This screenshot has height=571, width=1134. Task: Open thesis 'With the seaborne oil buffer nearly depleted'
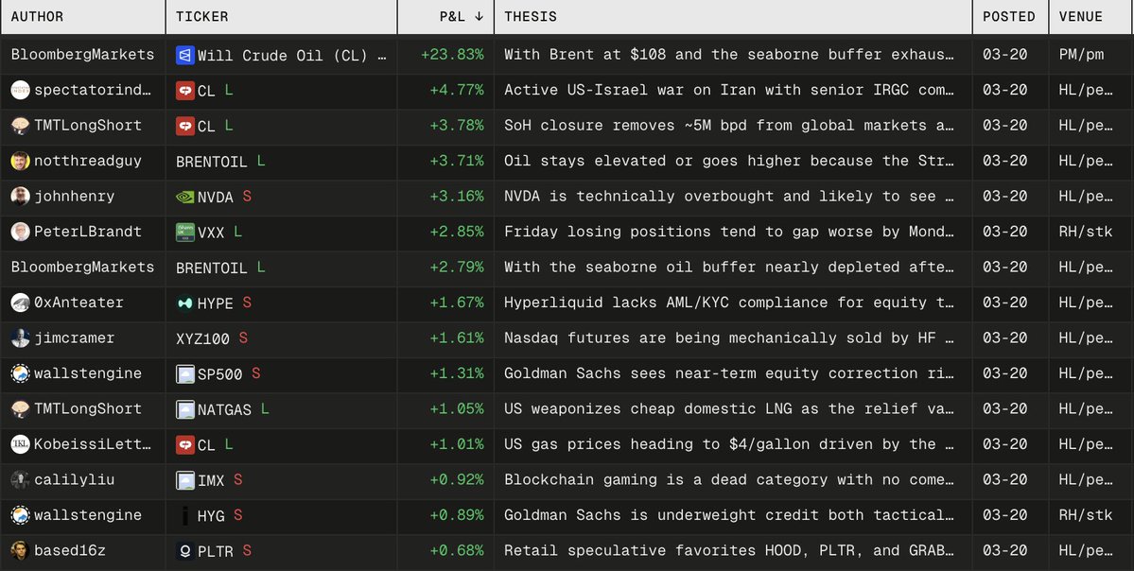[x=728, y=268]
